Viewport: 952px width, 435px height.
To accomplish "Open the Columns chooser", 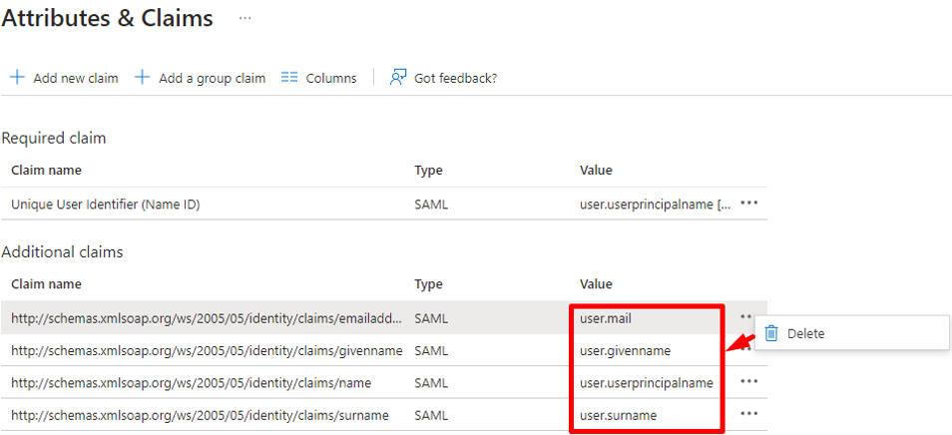I will (318, 78).
